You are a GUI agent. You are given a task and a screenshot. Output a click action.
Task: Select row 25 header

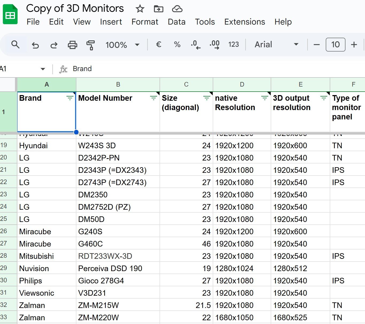(x=8, y=219)
